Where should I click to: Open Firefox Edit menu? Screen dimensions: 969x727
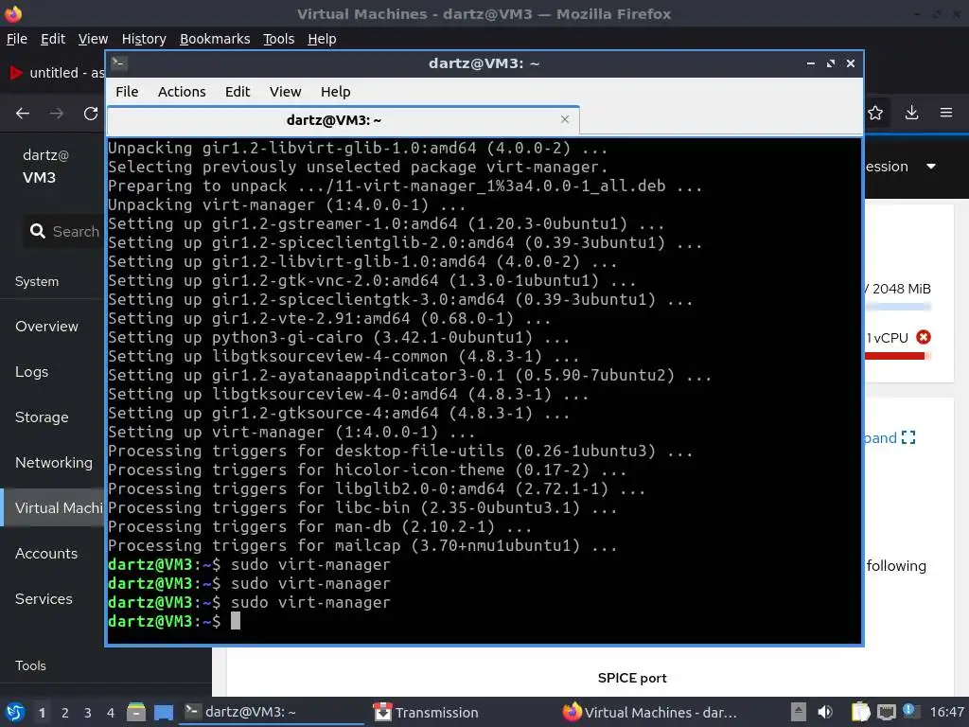point(53,39)
